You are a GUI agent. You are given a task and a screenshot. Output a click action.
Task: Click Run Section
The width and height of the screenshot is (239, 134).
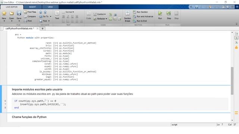[x=140, y=12]
